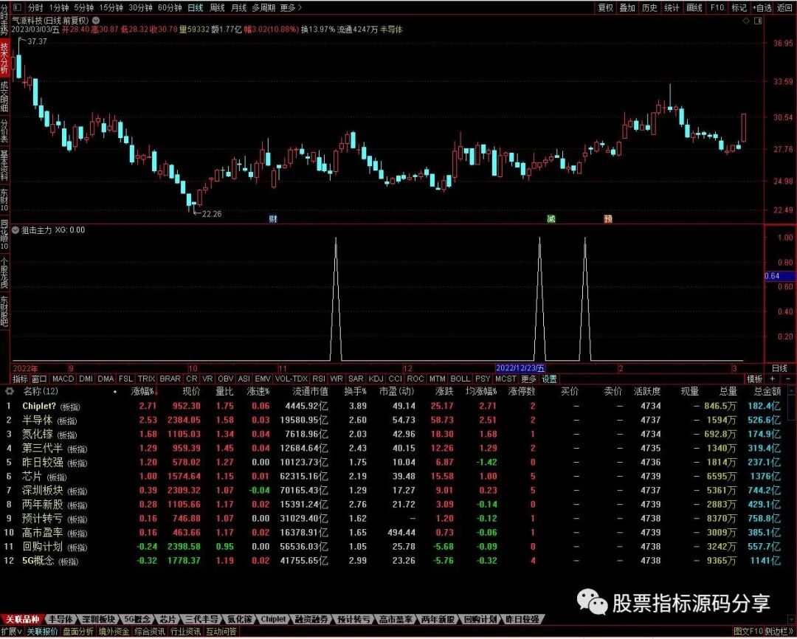Viewport: 797px width, 639px height.
Task: Select the MACD indicator
Action: pyautogui.click(x=63, y=379)
